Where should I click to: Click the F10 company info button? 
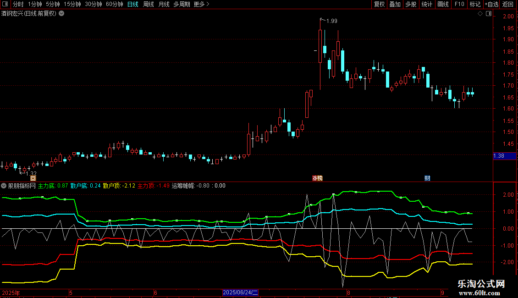point(459,4)
